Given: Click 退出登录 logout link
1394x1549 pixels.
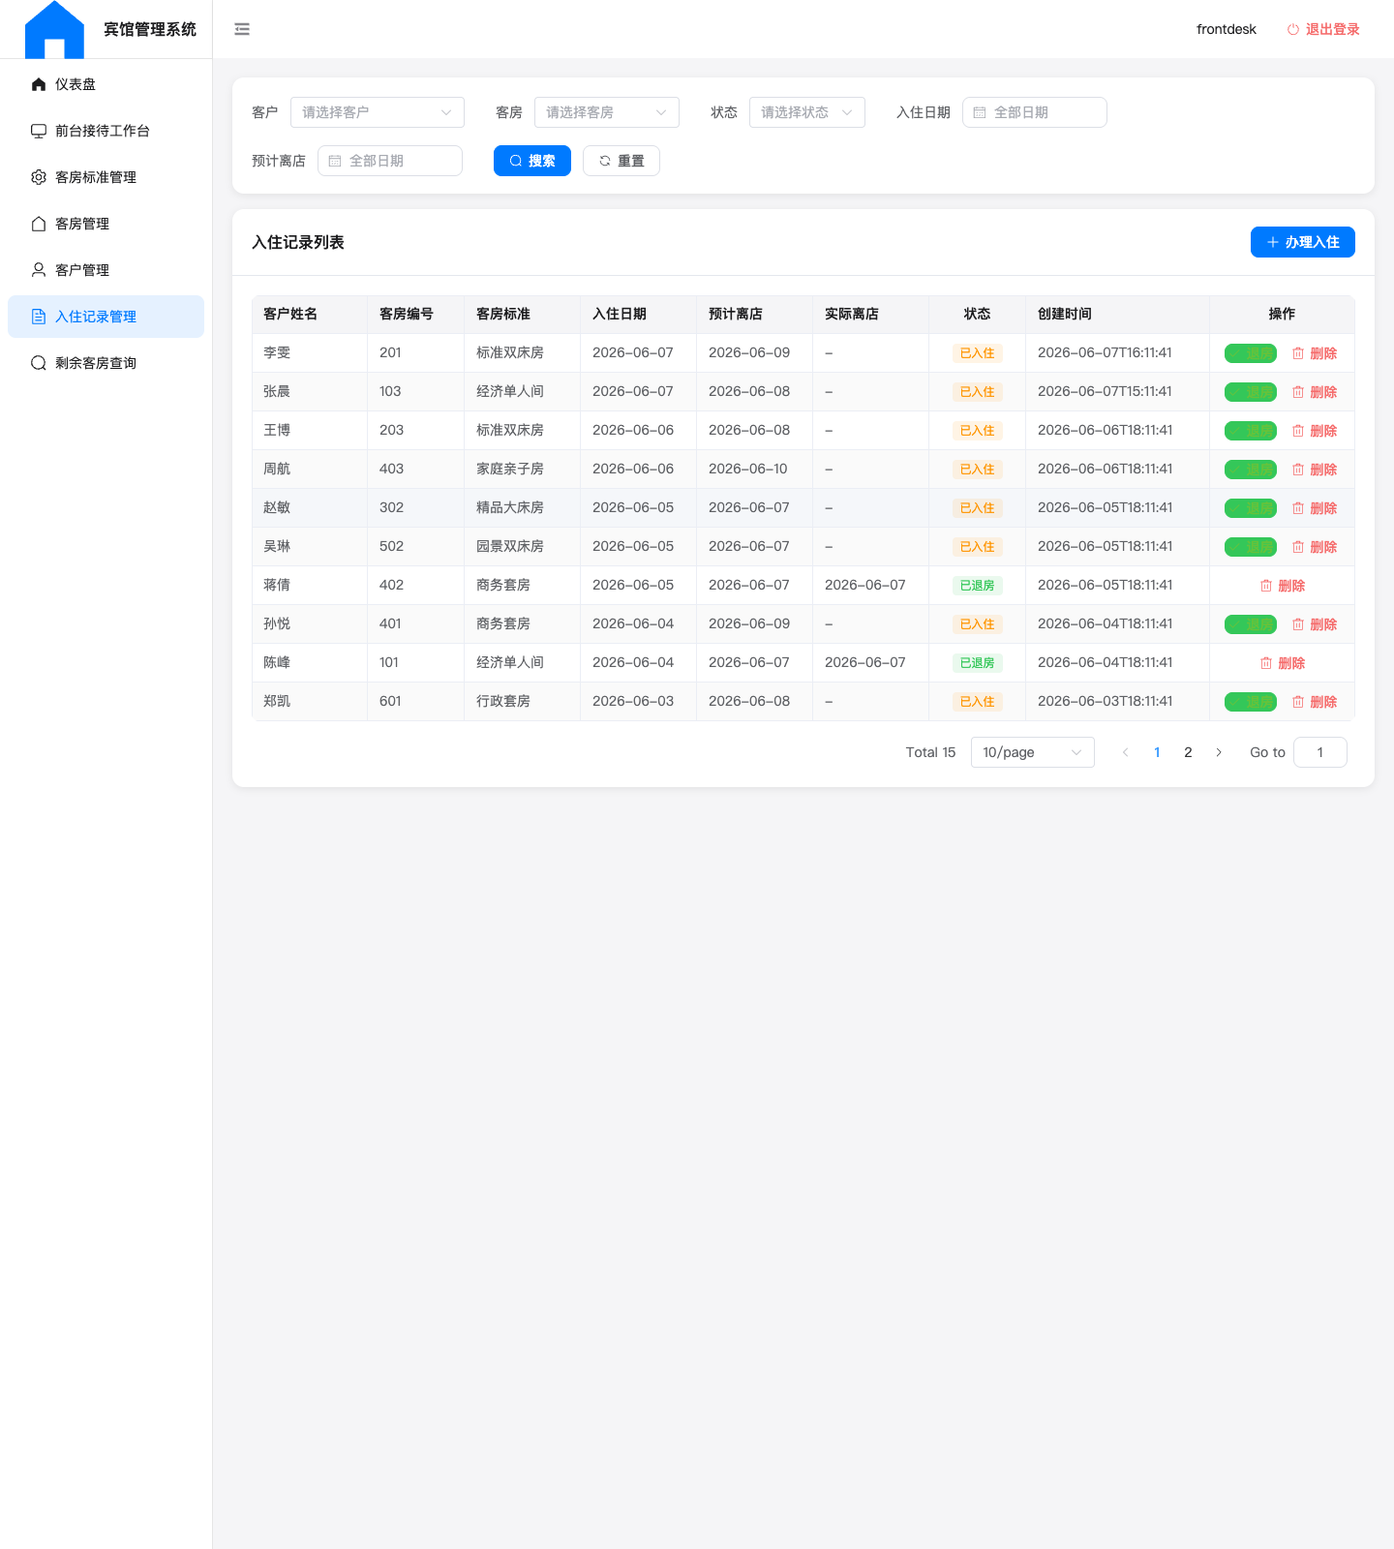Looking at the screenshot, I should (x=1323, y=29).
